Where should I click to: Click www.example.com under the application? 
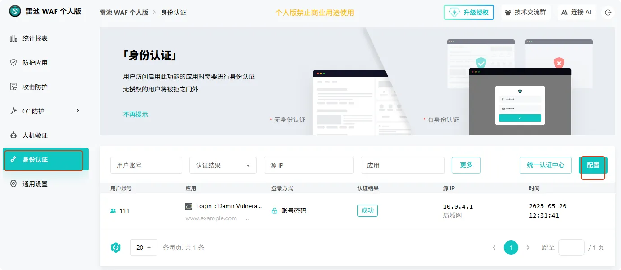coord(211,218)
